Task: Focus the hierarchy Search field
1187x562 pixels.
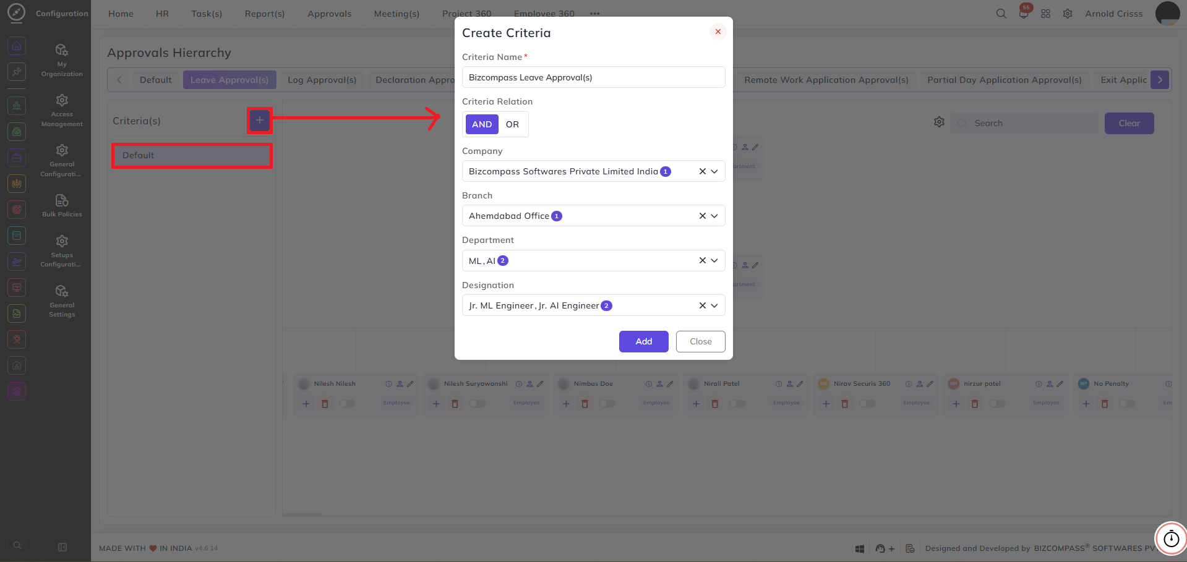Action: (x=1024, y=123)
